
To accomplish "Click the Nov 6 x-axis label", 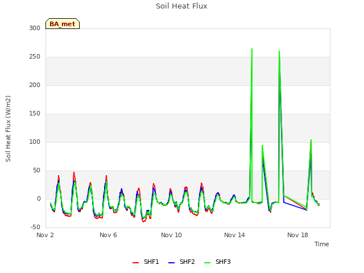I will click(108, 235).
